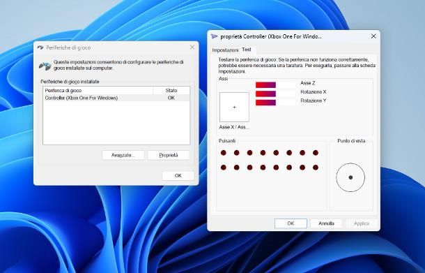The height and width of the screenshot is (273, 425).
Task: Click the Rotazione X label
Action: click(314, 92)
